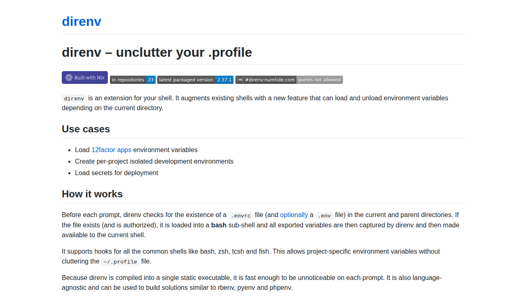Screen dimensions: 527x296
Task: Open the 'in repositories' packaging badge
Action: click(128, 80)
